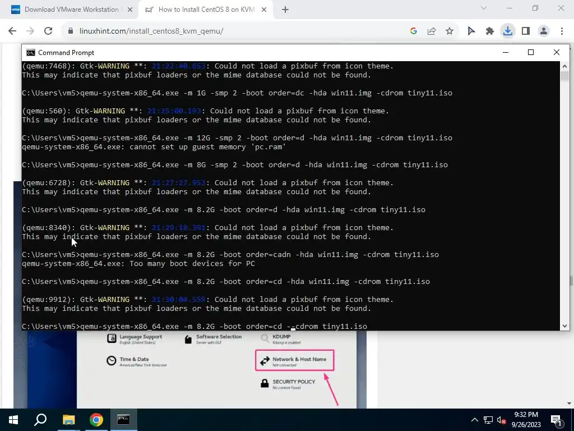Click Chrome icon in the taskbar

[x=96, y=420]
